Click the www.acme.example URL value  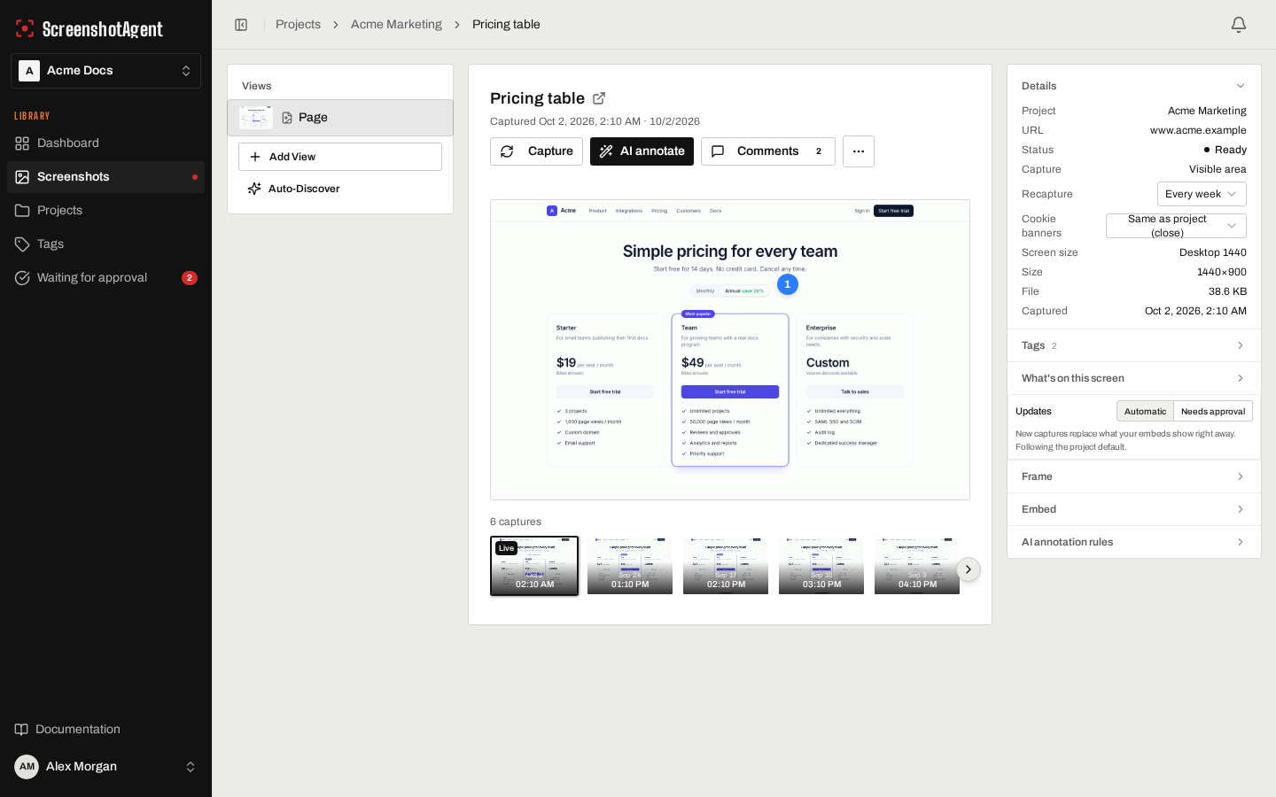pos(1198,130)
